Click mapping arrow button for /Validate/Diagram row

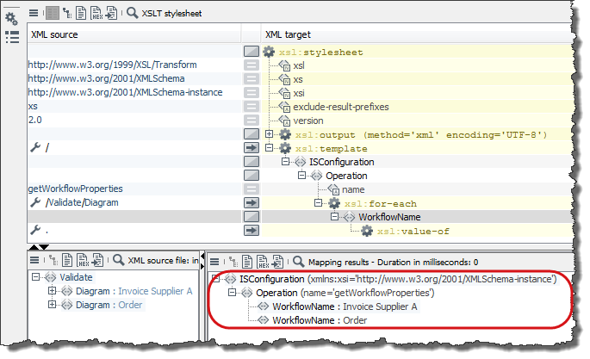pos(252,202)
